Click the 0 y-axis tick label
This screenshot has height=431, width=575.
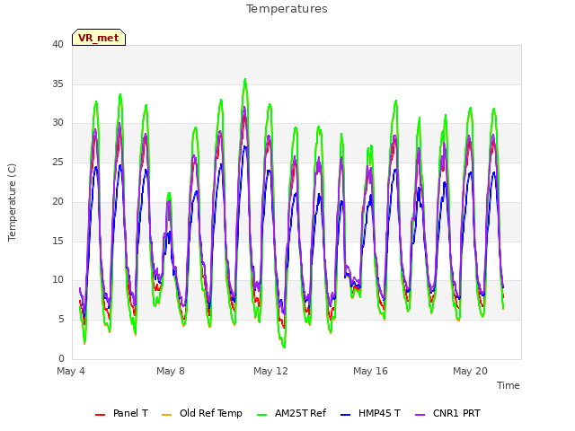pyautogui.click(x=61, y=358)
